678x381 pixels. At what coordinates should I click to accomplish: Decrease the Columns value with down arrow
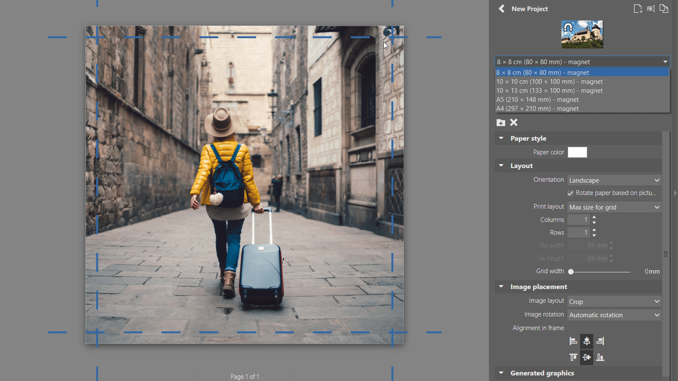594,222
